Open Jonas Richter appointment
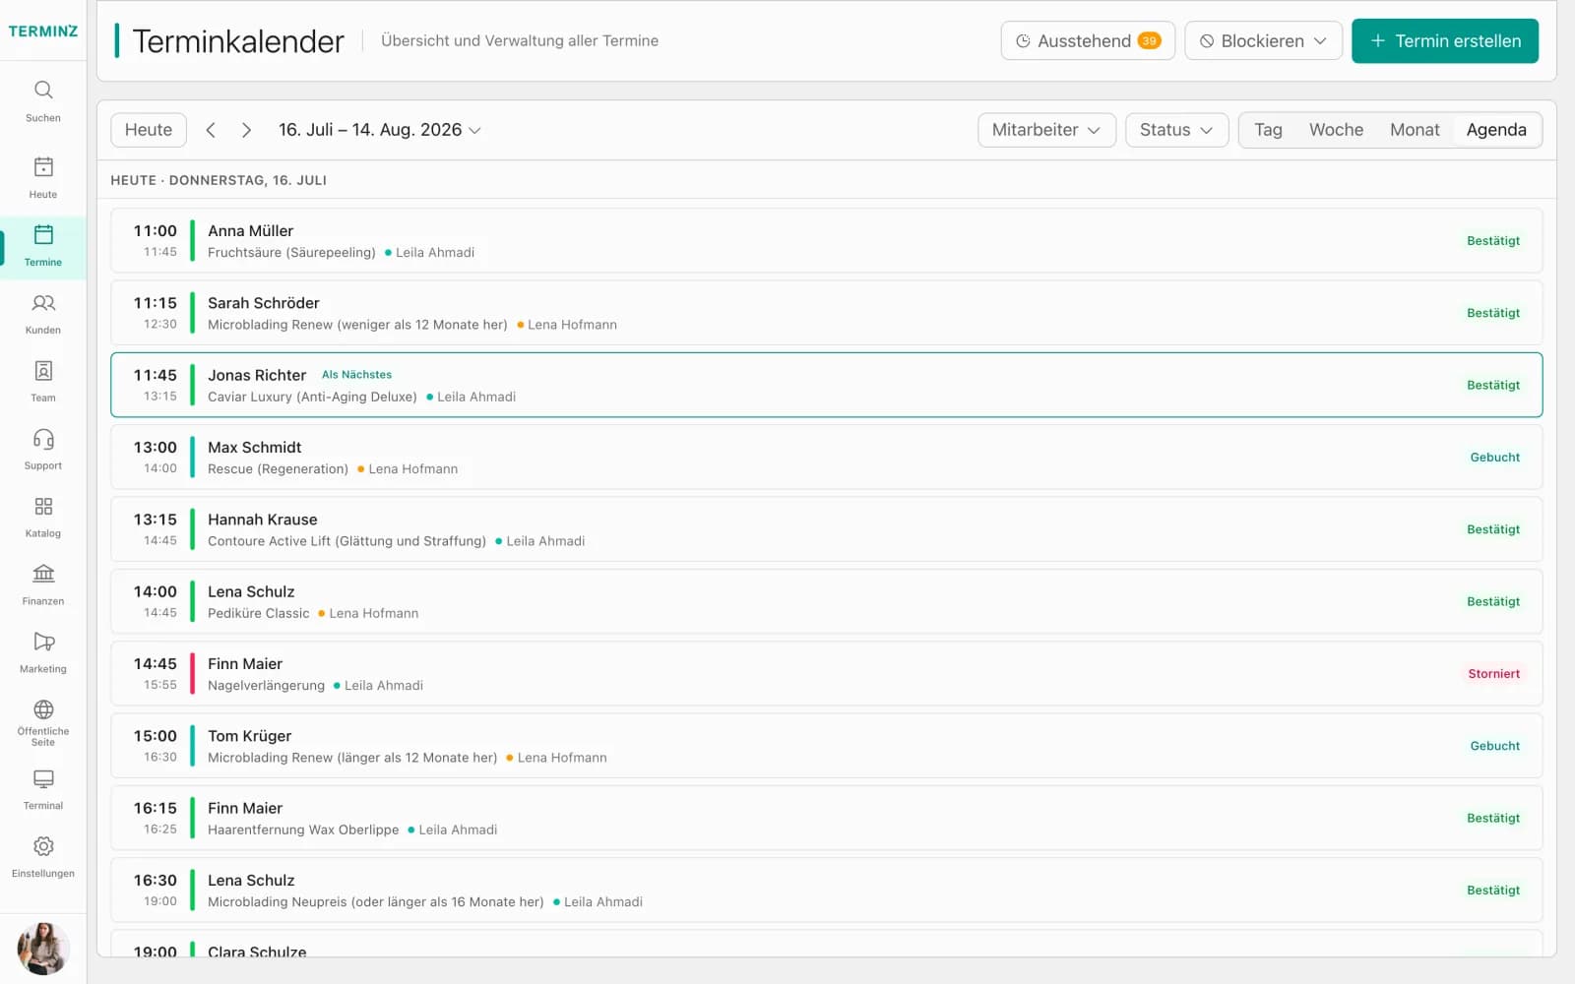The height and width of the screenshot is (984, 1575). pyautogui.click(x=826, y=385)
